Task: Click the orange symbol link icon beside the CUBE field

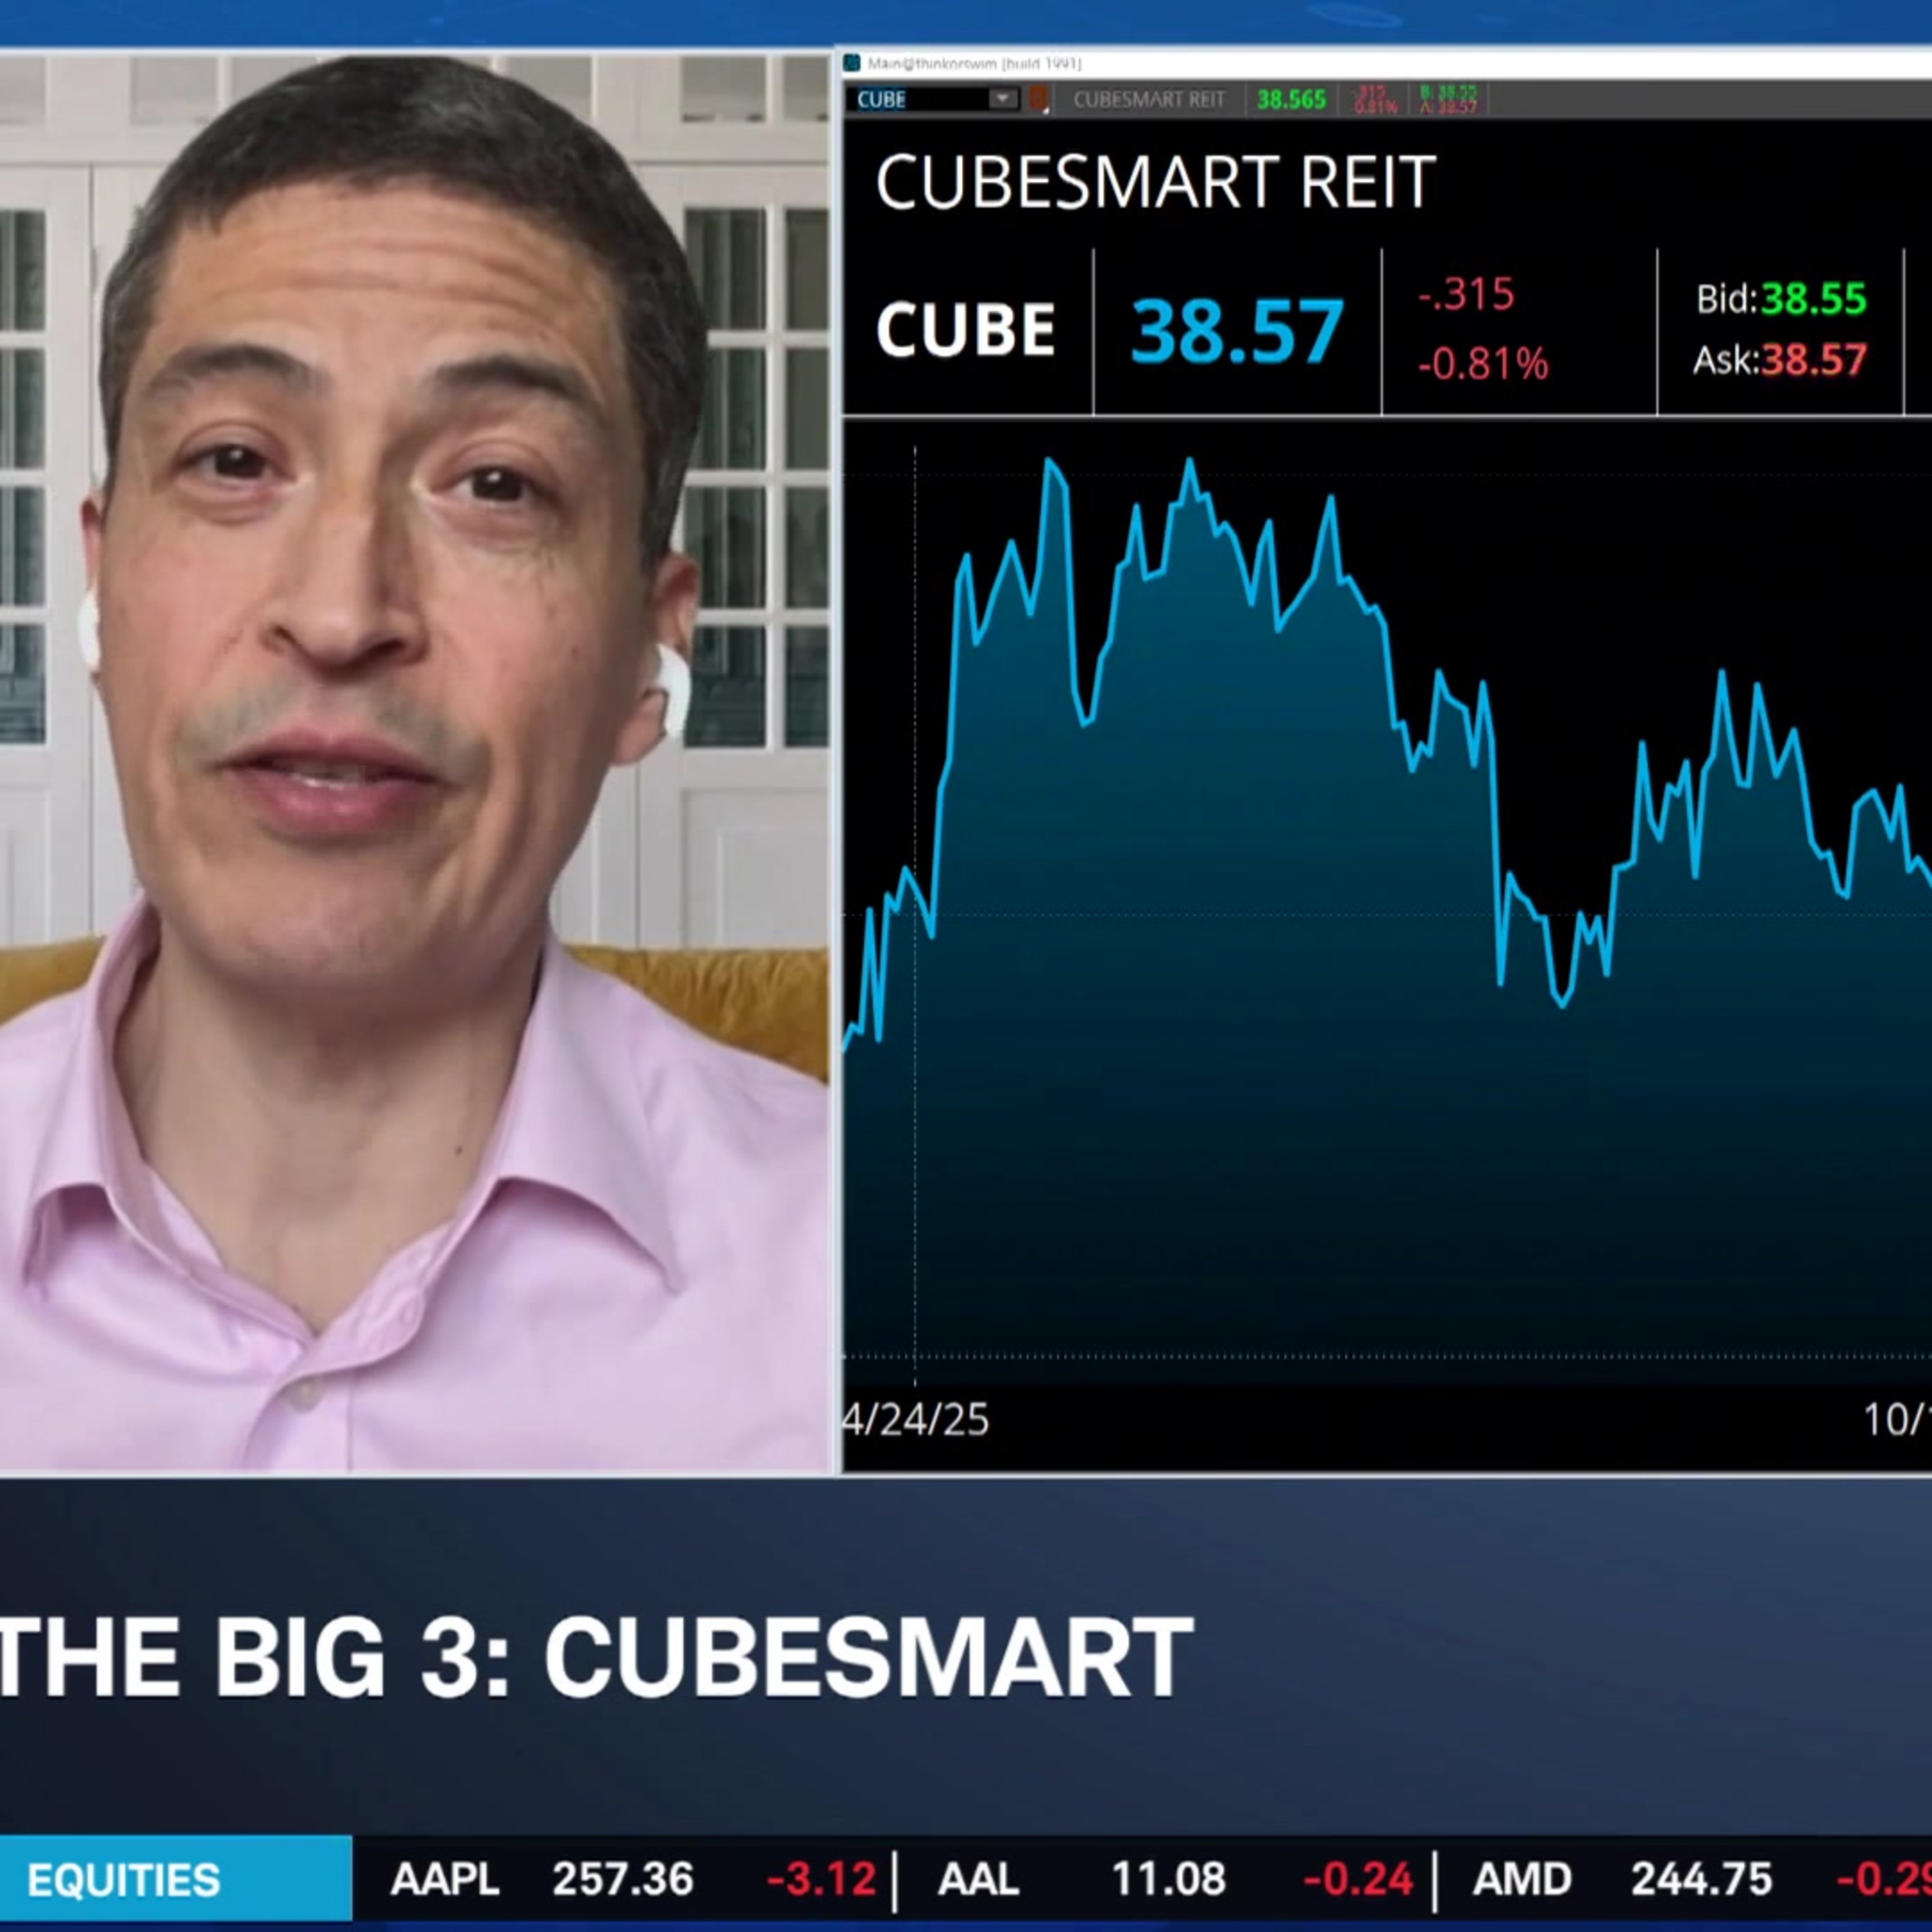Action: [1038, 99]
